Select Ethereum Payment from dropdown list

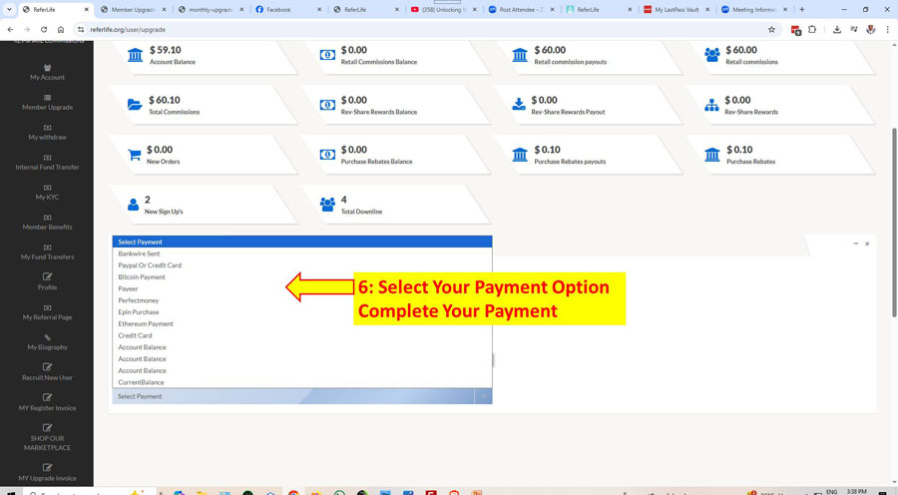[x=146, y=323]
